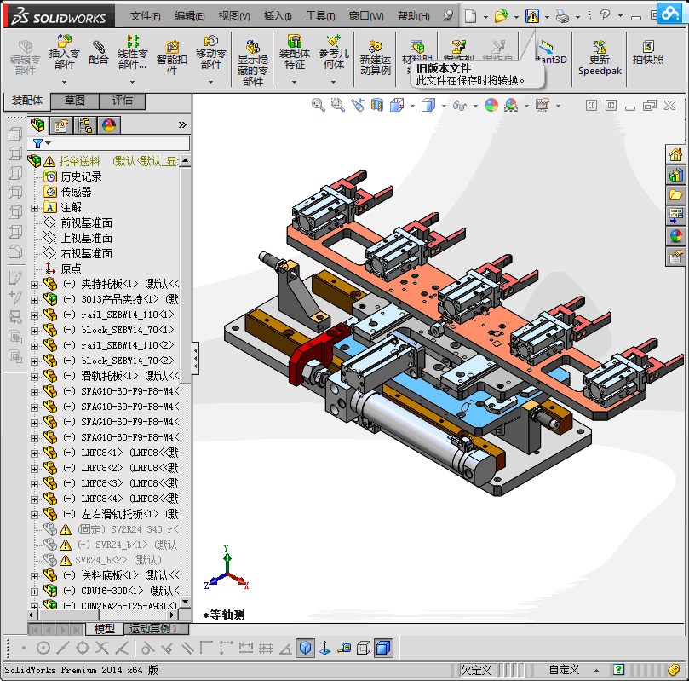Image resolution: width=689 pixels, height=681 pixels.
Task: Select the 送料底板<1> component
Action: pyautogui.click(x=110, y=575)
